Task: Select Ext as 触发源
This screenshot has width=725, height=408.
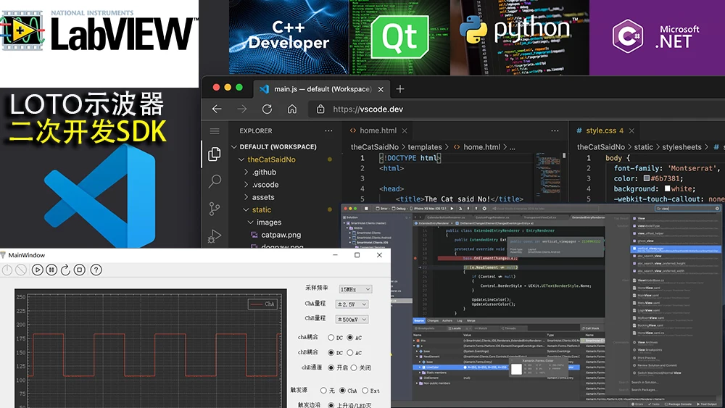Action: coord(365,391)
